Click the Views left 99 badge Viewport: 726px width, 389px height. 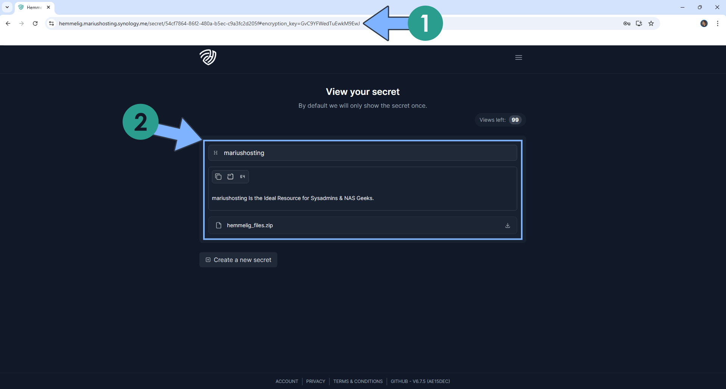coord(500,120)
